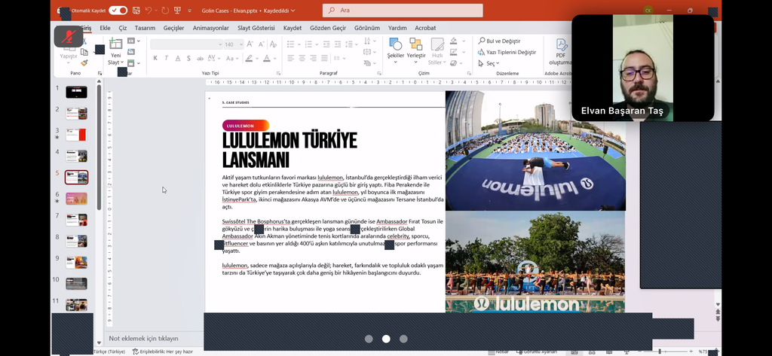Select slide 7 thumbnail in the panel
Image resolution: width=772 pixels, height=356 pixels.
[76, 220]
